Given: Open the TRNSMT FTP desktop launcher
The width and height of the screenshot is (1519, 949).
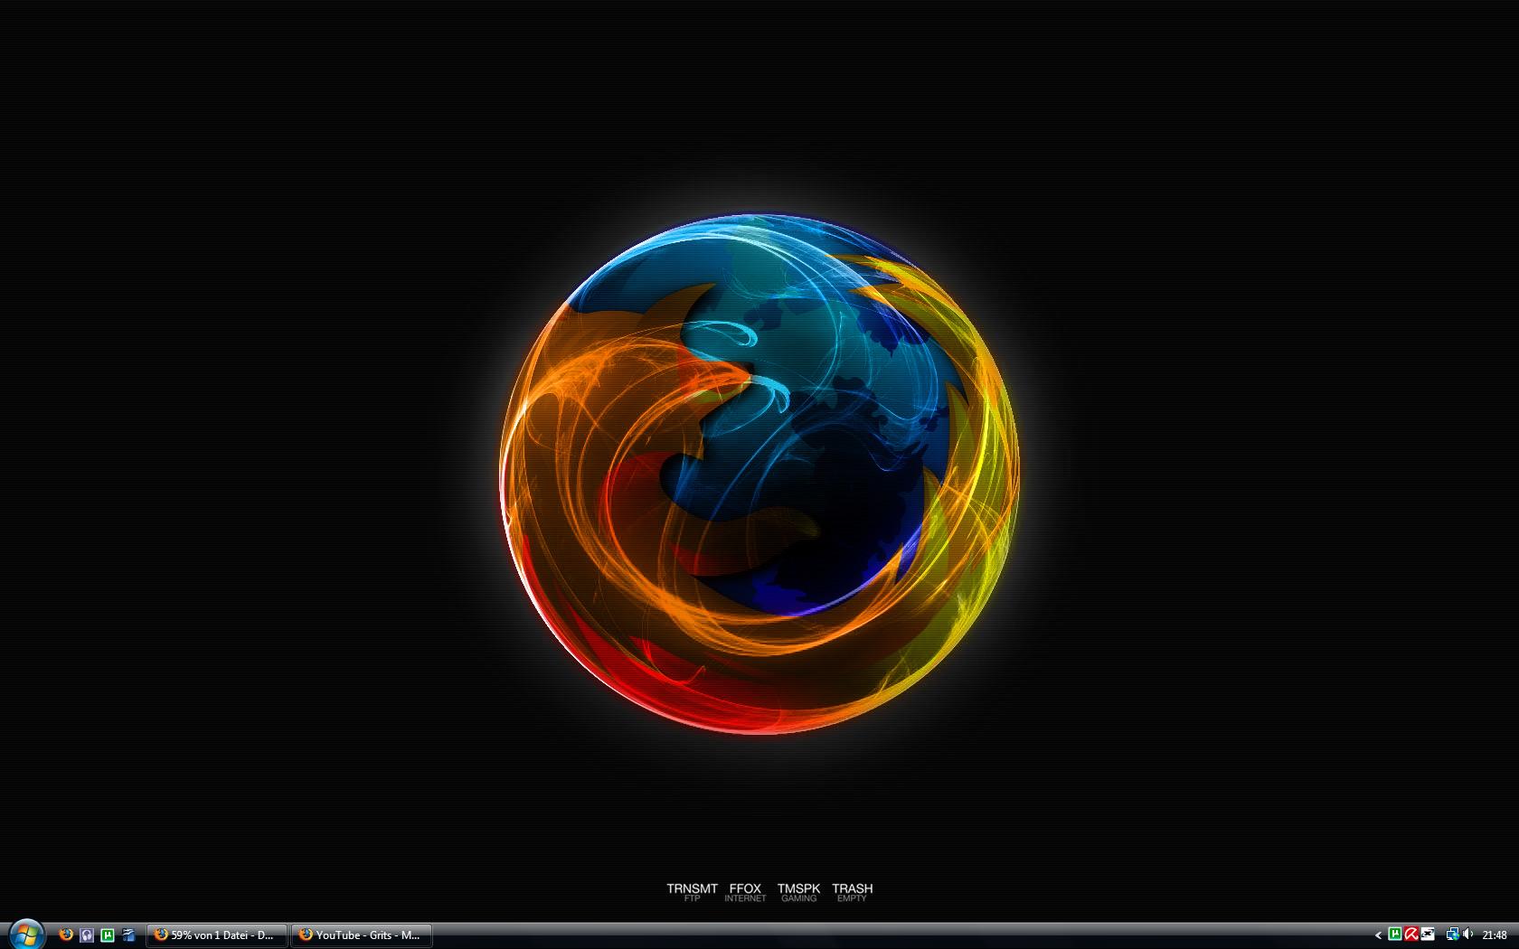Looking at the screenshot, I should [x=692, y=892].
